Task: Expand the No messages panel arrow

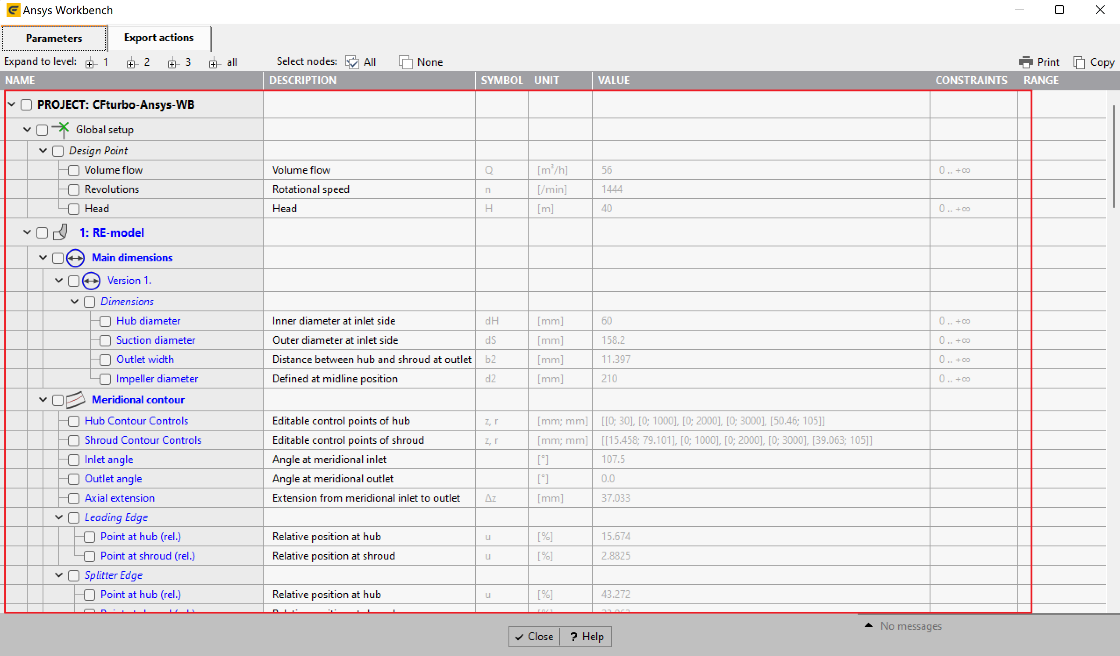Action: [x=869, y=625]
